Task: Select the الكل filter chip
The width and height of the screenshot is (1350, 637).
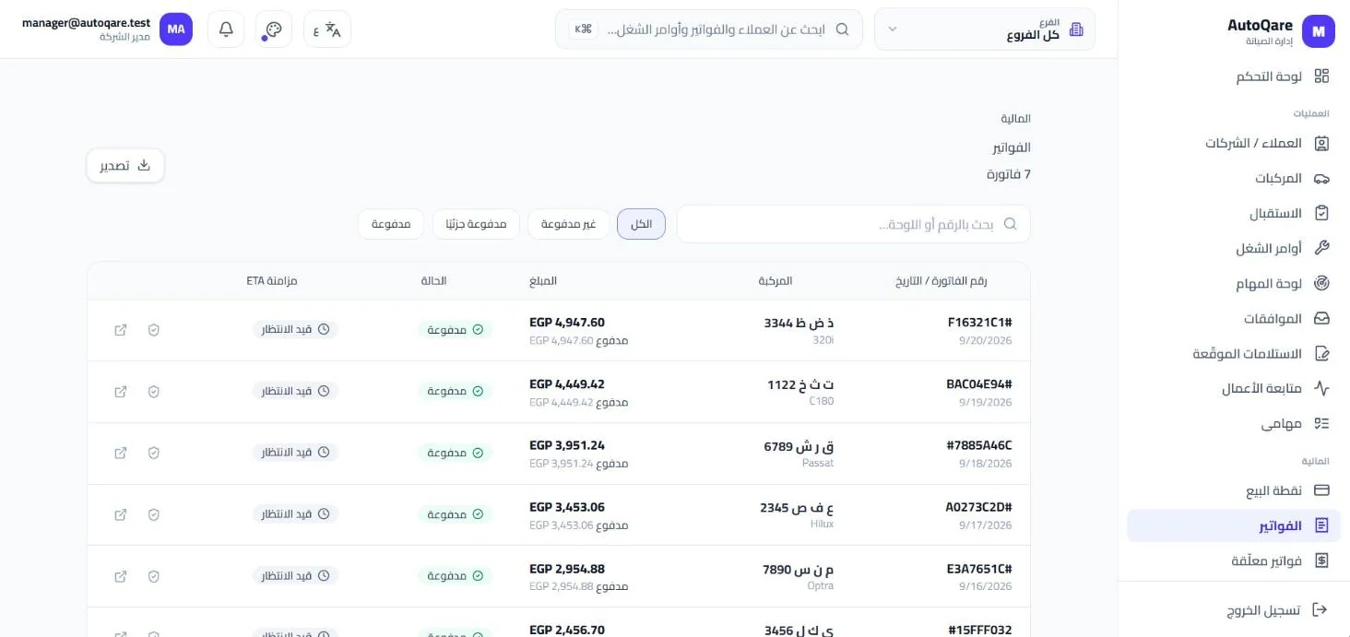Action: (641, 224)
